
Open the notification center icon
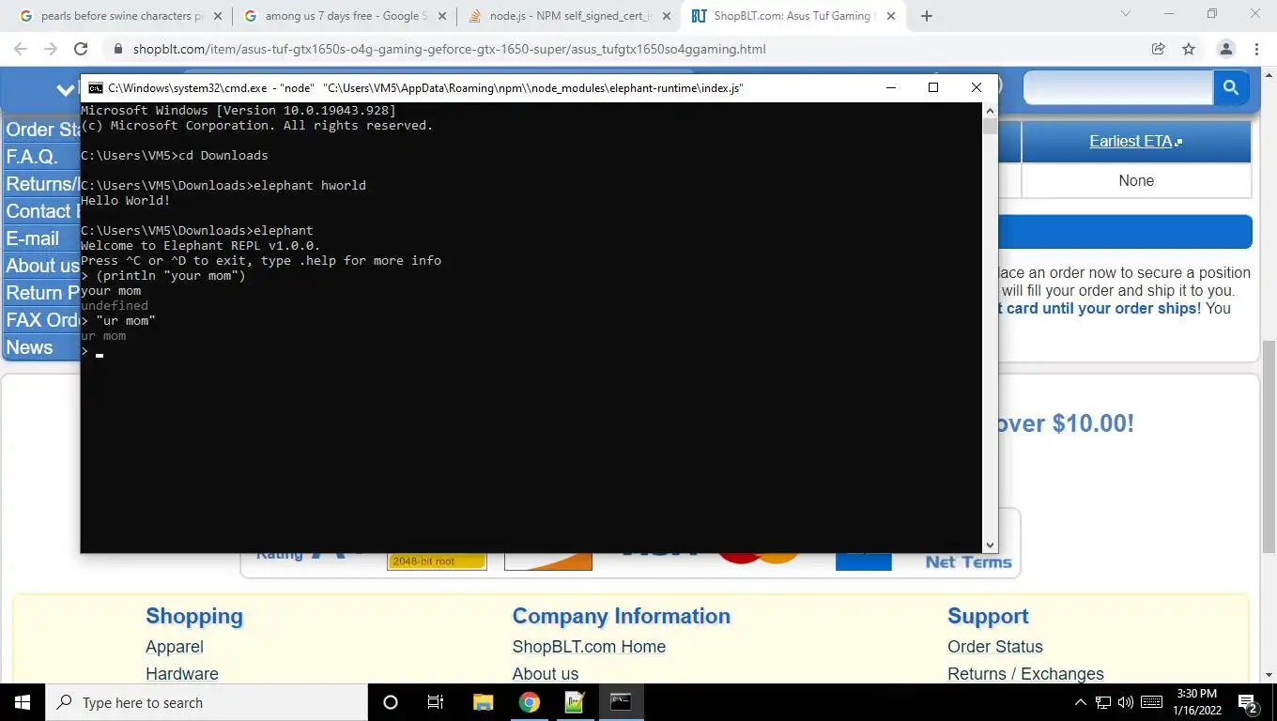[x=1248, y=702]
